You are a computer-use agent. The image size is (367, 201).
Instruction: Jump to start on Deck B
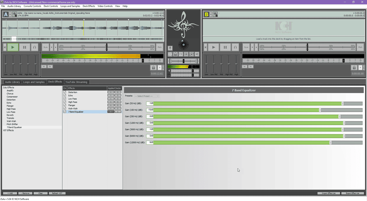[x=205, y=47]
